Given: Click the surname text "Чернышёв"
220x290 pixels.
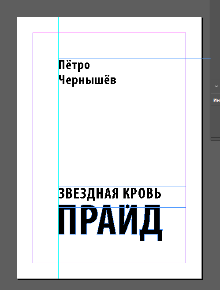Looking at the screenshot, I should coord(87,80).
